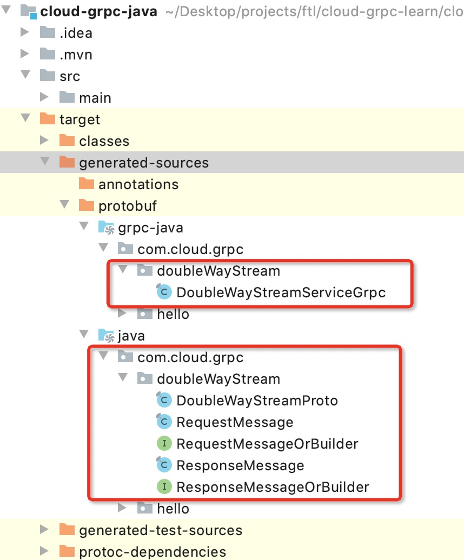The width and height of the screenshot is (464, 560).
Task: Click the cloud-grpc-java module folder icon
Action: point(29,11)
